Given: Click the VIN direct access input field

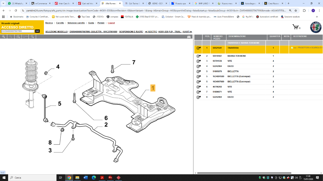Looking at the screenshot, I should (x=18, y=31).
